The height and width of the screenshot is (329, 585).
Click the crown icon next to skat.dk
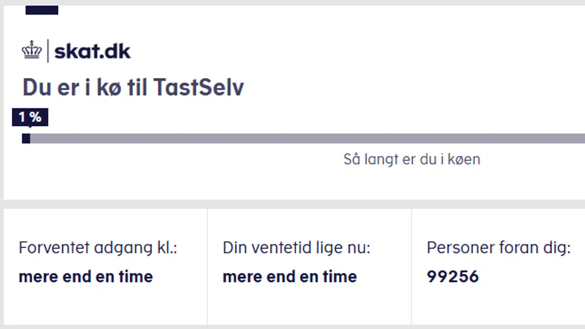pos(32,50)
